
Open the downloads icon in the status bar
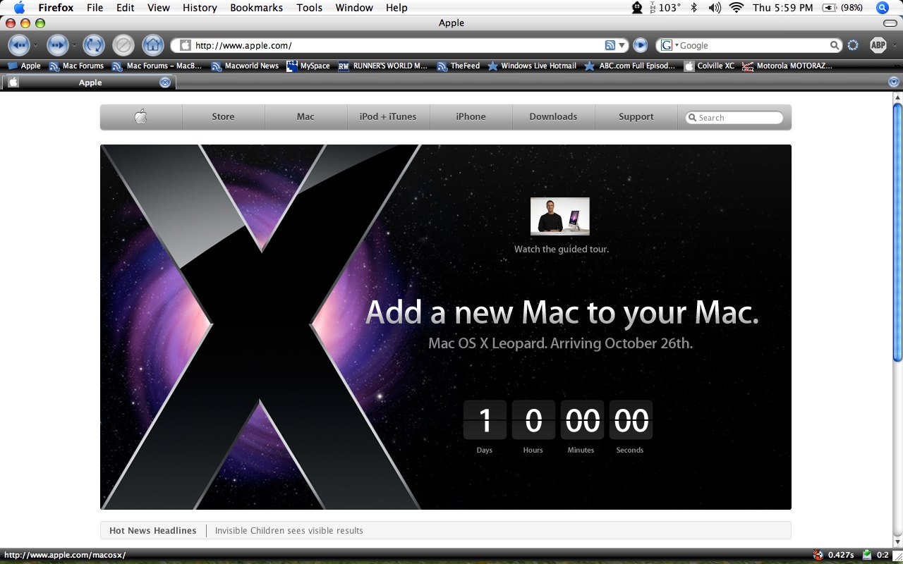[867, 555]
